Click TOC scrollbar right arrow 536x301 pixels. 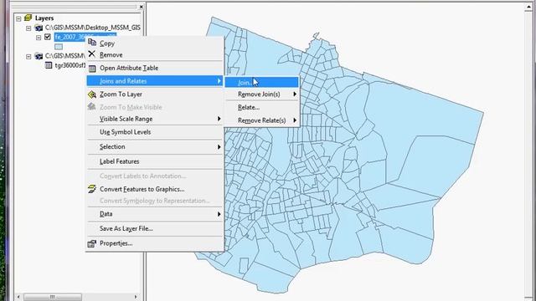coord(136,297)
